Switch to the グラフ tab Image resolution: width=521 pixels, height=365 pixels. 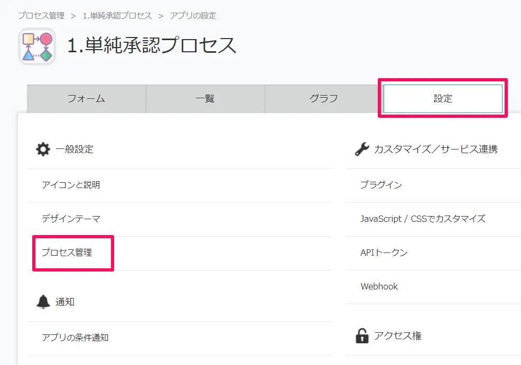click(x=323, y=99)
